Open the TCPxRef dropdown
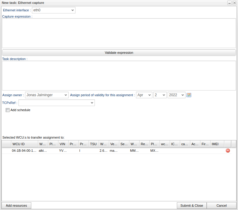 pos(57,103)
